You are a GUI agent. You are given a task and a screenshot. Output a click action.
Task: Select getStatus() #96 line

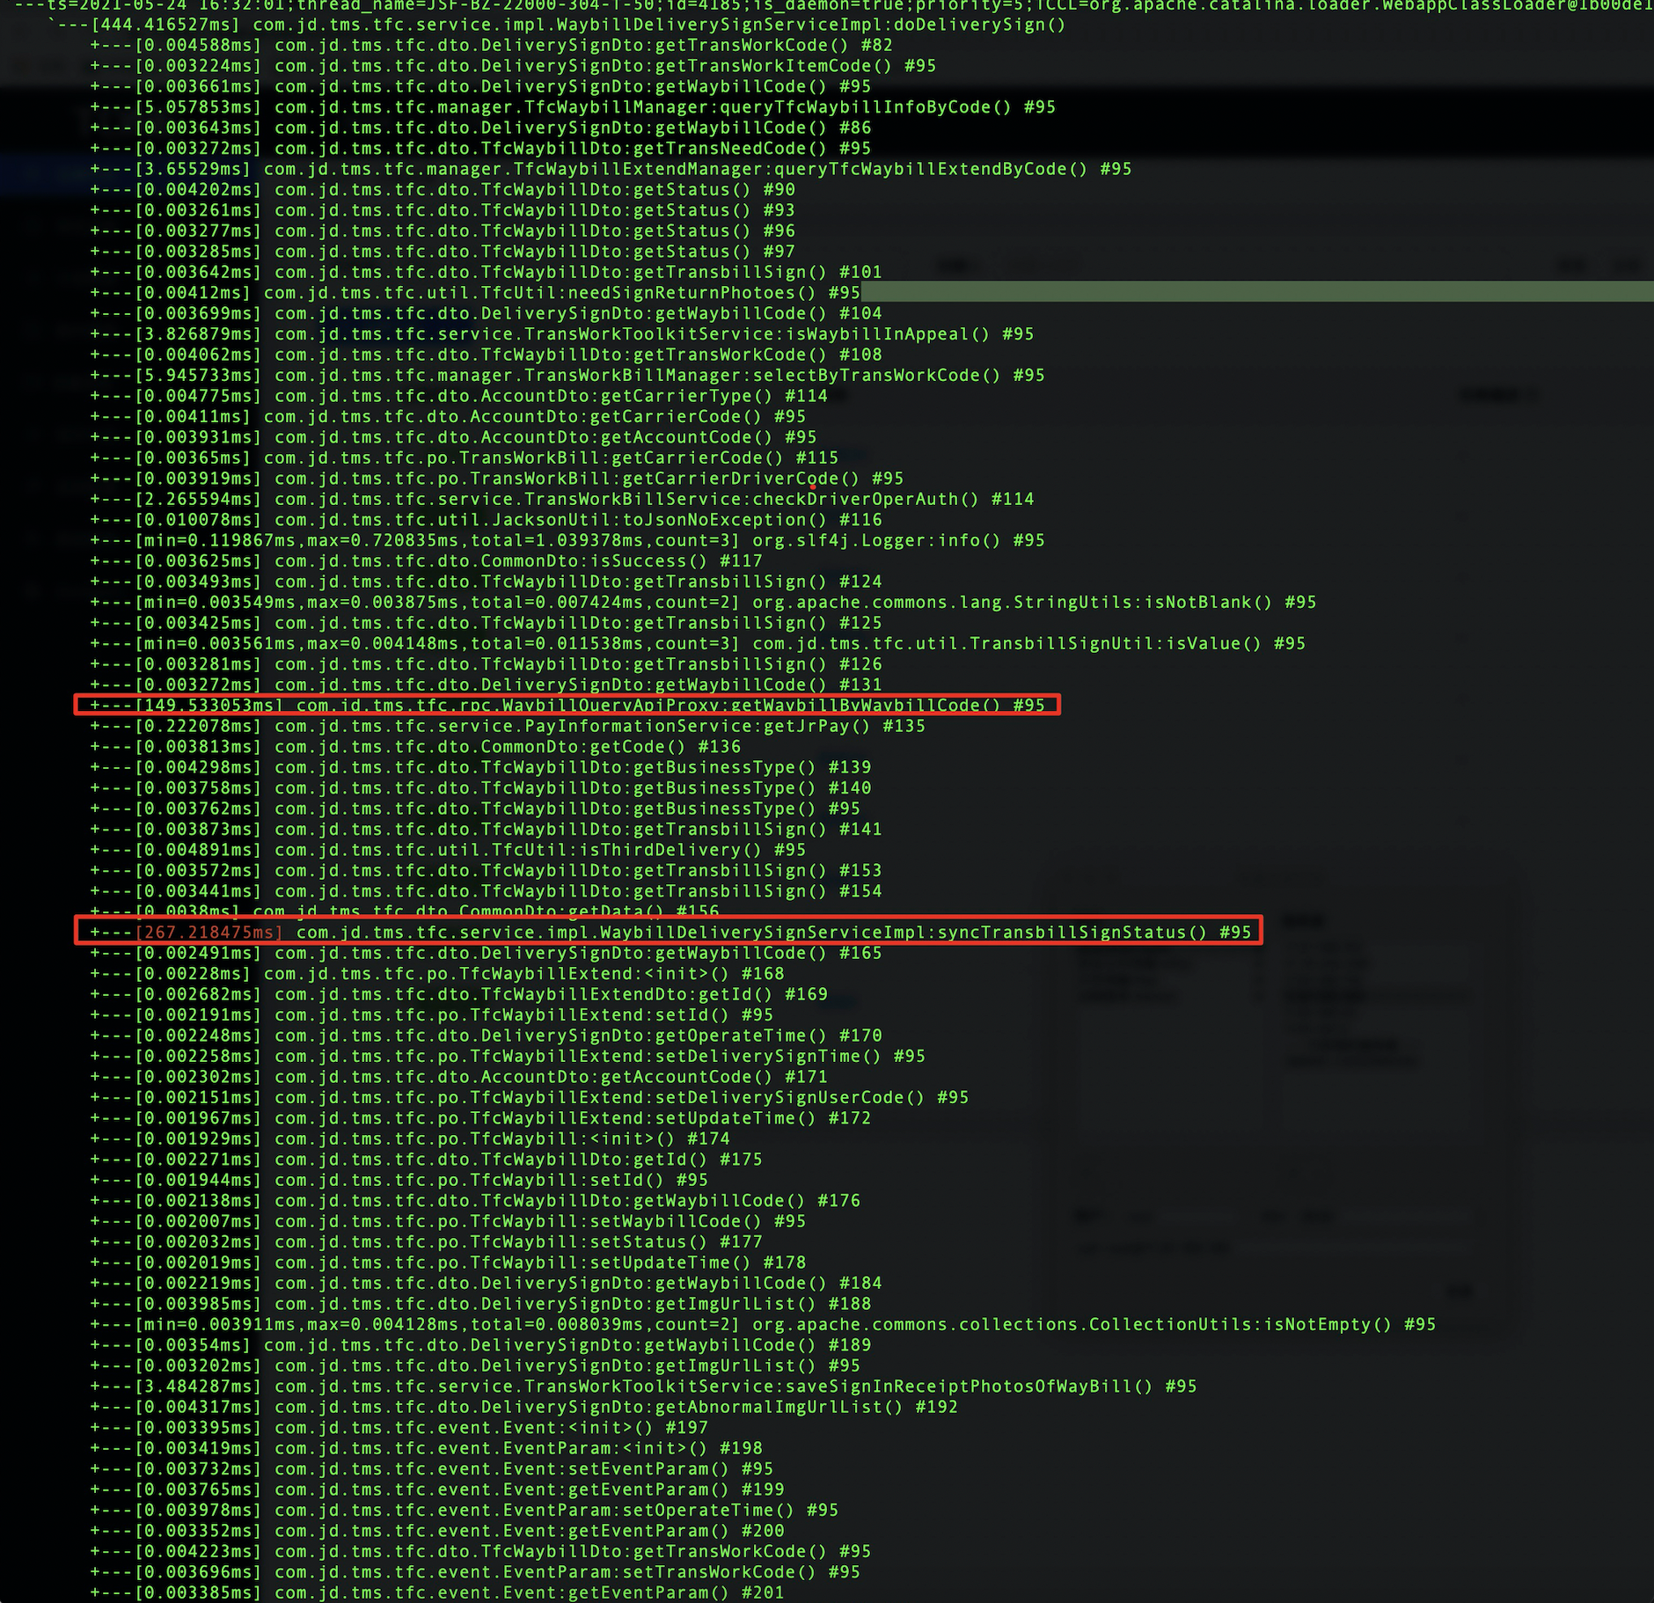(x=443, y=231)
